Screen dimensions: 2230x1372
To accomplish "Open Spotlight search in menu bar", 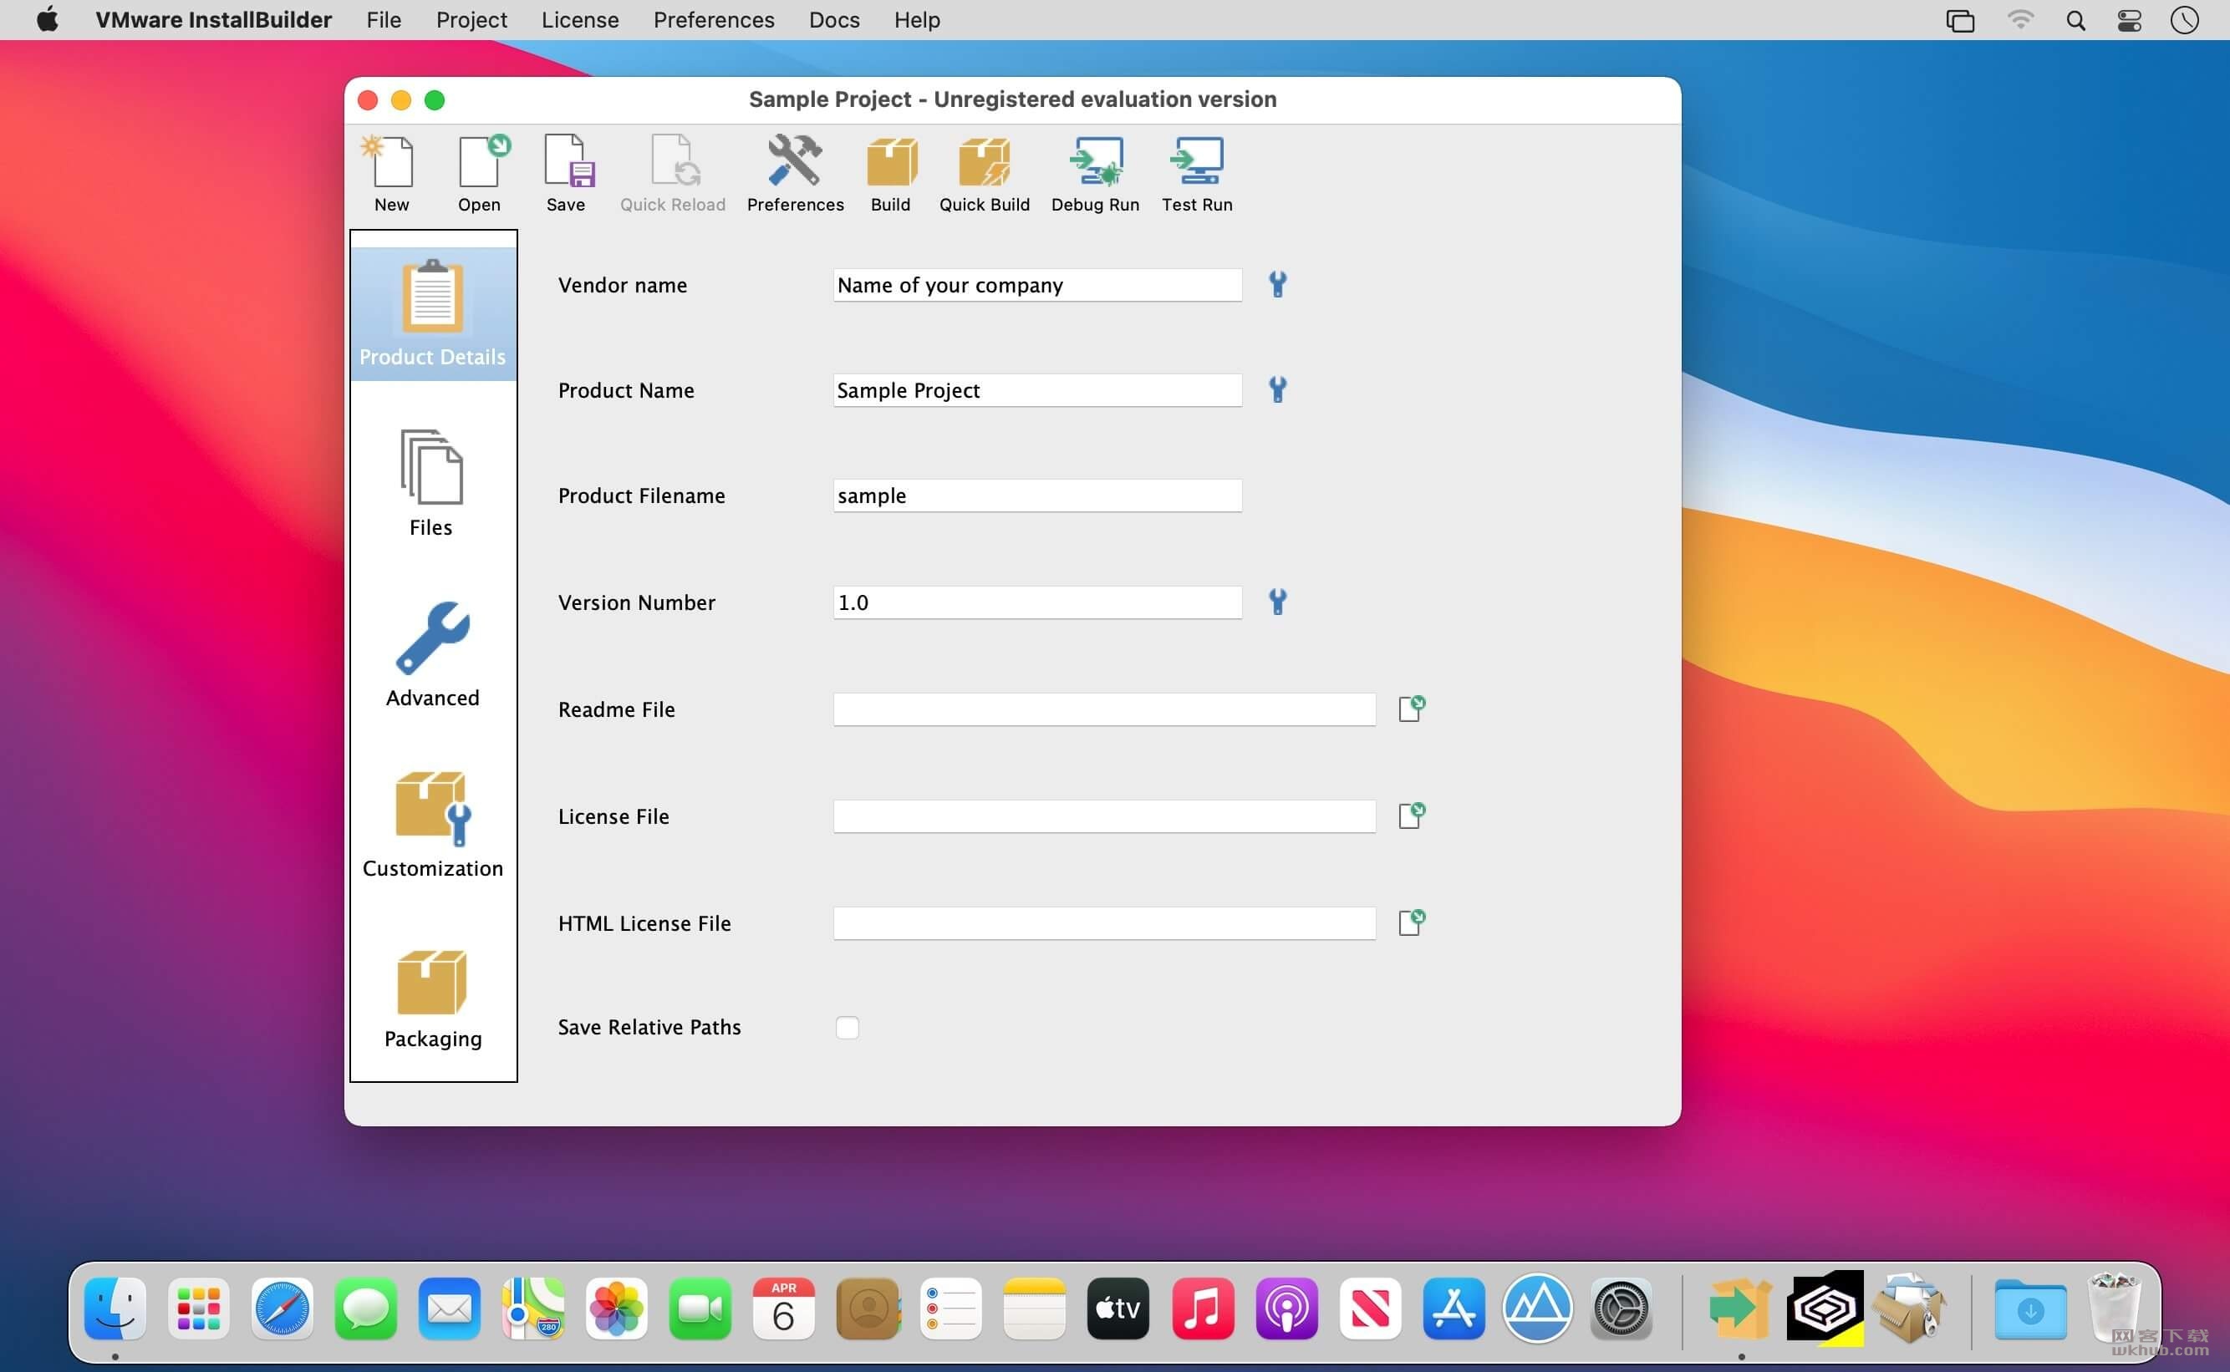I will click(x=2075, y=20).
